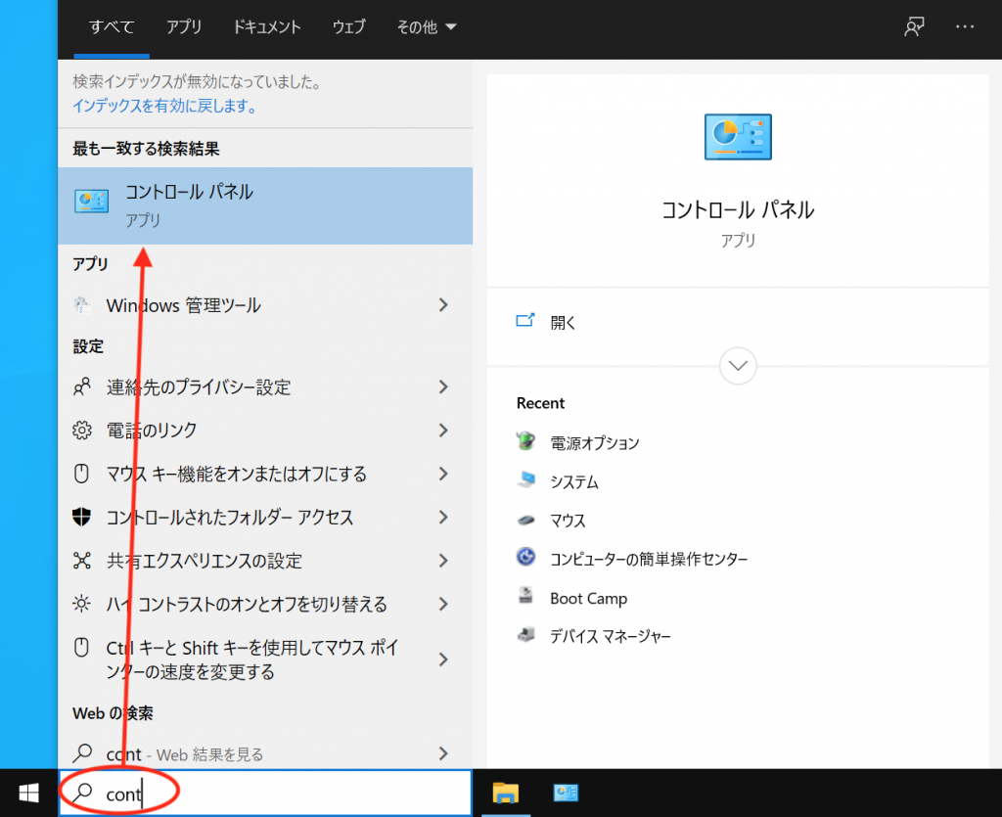
Task: Click the people icon for 連絡先のプライバシー設定
Action: [82, 387]
